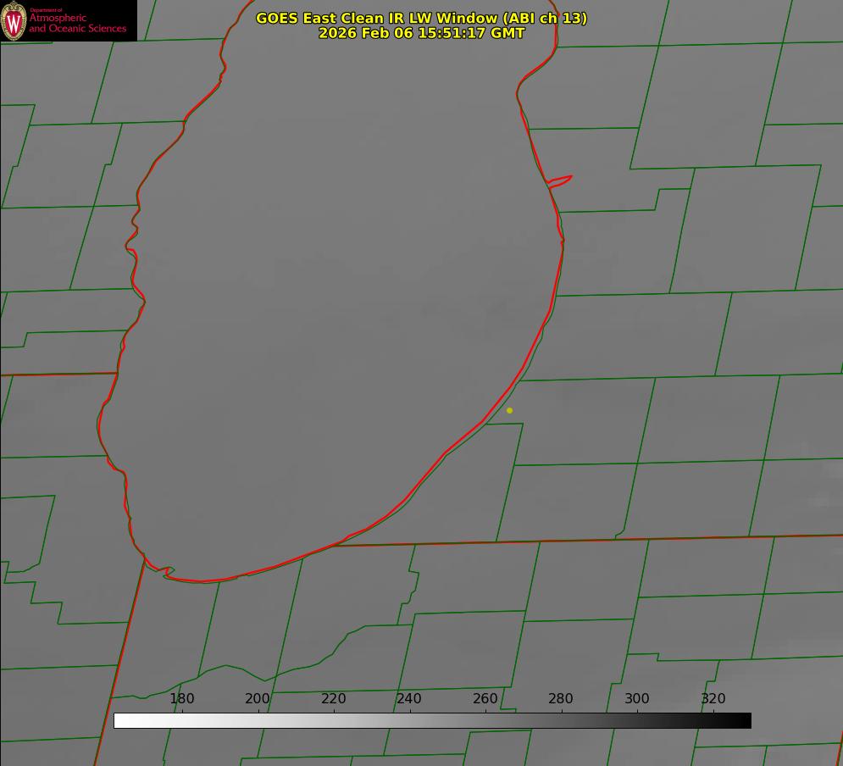The height and width of the screenshot is (766, 843).
Task: Click the '2026 Feb 06 15:51:17 GMT' timestamp
Action: point(422,33)
